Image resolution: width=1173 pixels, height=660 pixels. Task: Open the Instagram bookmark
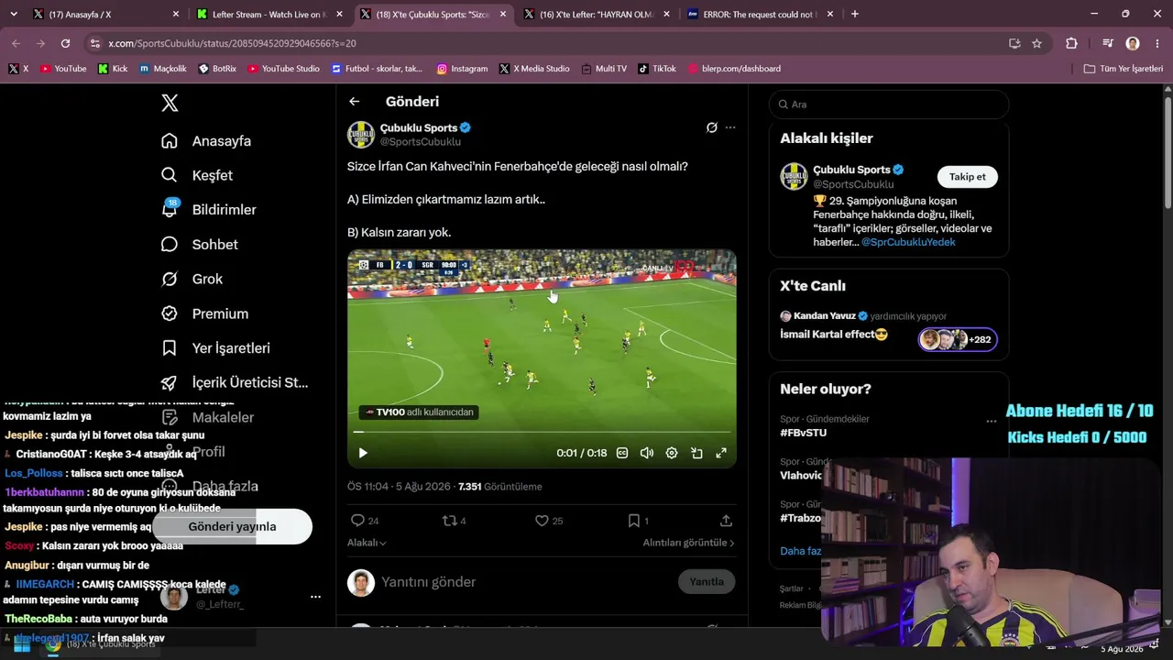[x=462, y=69]
